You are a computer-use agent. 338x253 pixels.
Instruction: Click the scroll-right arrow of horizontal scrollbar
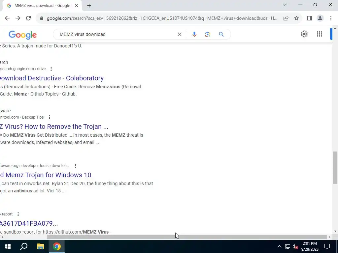coord(330,237)
